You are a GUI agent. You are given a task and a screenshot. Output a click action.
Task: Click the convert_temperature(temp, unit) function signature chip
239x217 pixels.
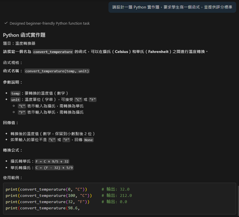click(57, 71)
